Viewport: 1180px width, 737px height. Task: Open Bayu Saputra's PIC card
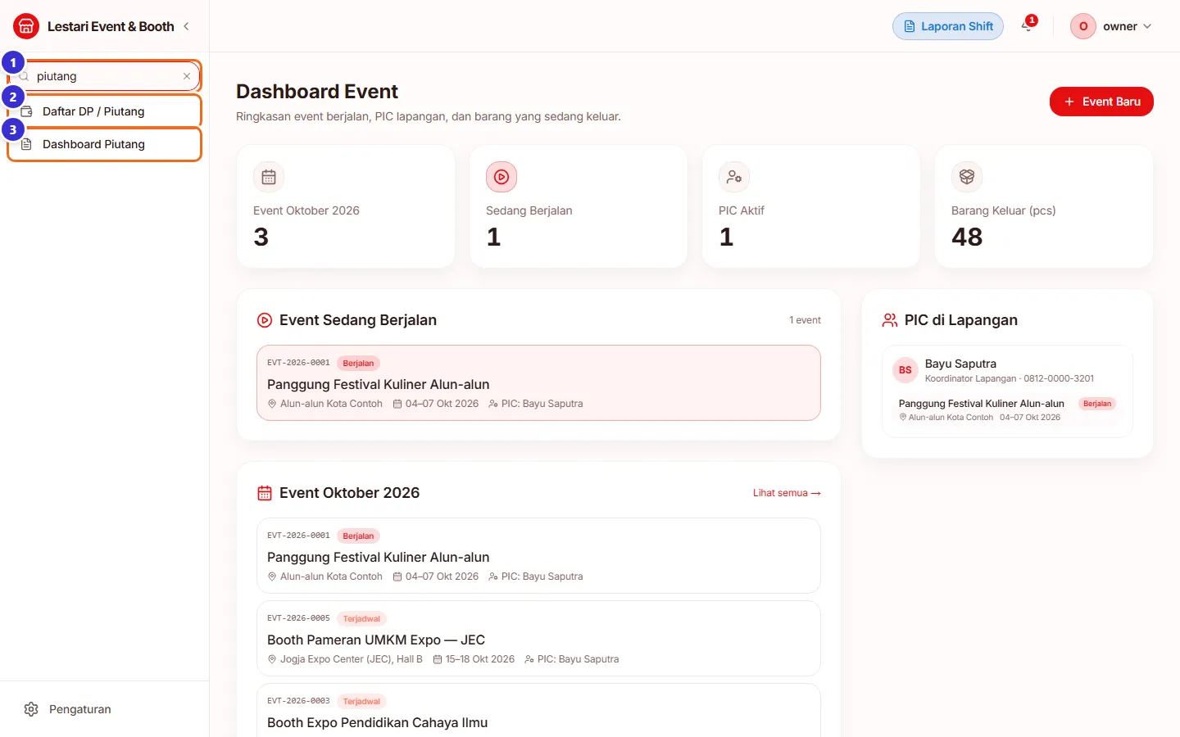[1007, 391]
